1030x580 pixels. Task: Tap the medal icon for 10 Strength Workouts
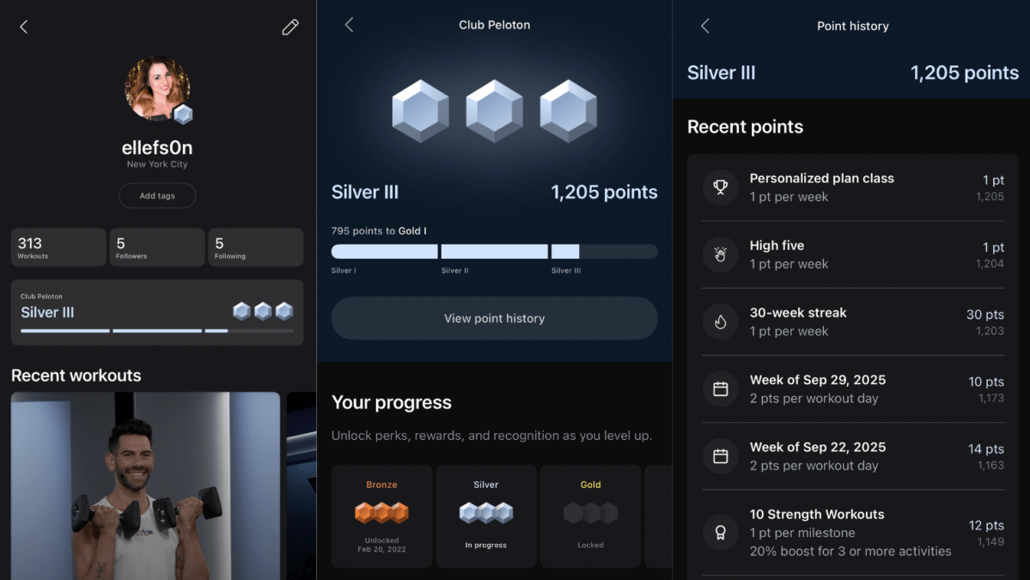[x=720, y=533]
